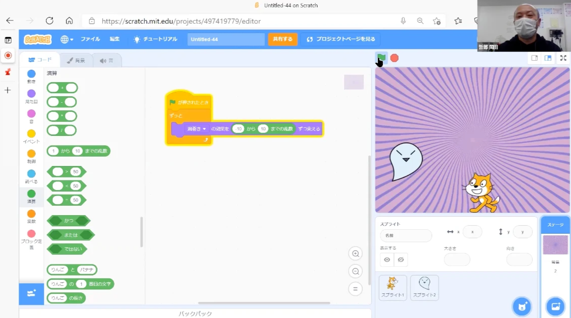571x318 pixels.
Task: Pick the equals 50 block
Action: point(66,200)
